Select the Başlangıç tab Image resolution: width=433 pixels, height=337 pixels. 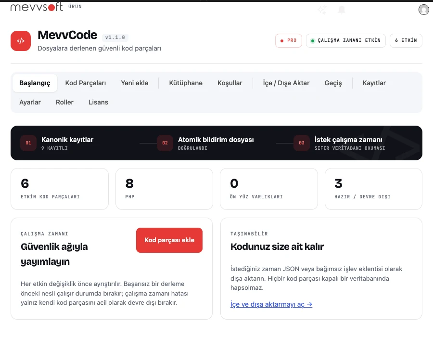pyautogui.click(x=35, y=83)
